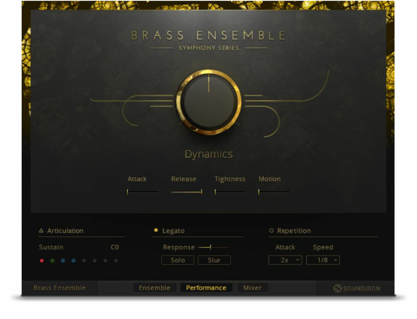Image resolution: width=417 pixels, height=319 pixels.
Task: Adjust the Attack slider
Action: pos(143,192)
